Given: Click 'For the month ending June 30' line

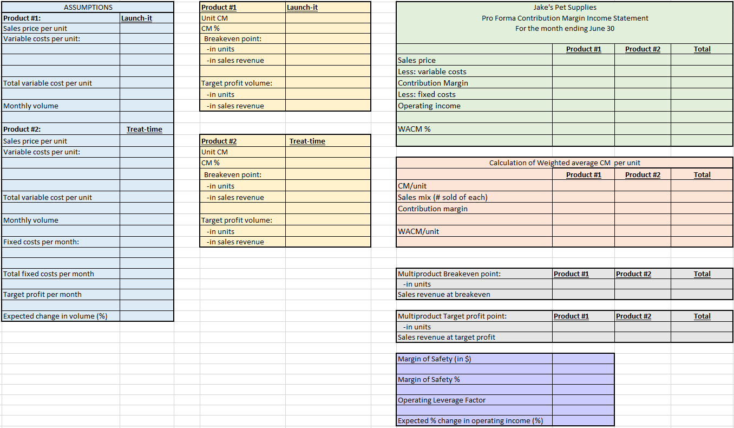Looking at the screenshot, I should pos(565,28).
